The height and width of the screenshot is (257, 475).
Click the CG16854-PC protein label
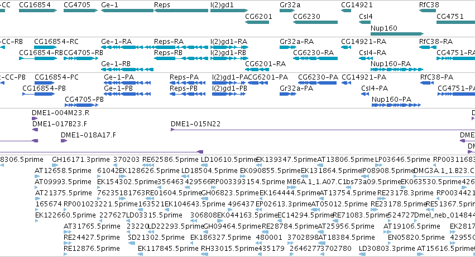pyautogui.click(x=56, y=77)
